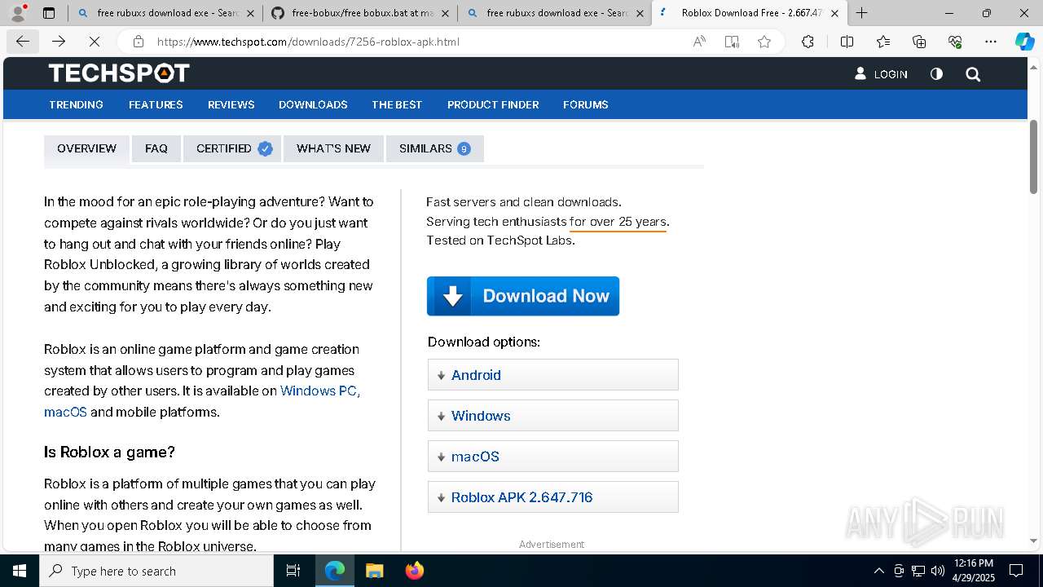Launch Firefox from the taskbar
1043x587 pixels.
pos(414,571)
